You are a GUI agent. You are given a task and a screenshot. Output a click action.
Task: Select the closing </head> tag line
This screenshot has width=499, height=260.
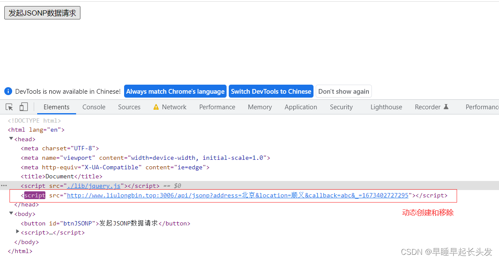(x=26, y=205)
